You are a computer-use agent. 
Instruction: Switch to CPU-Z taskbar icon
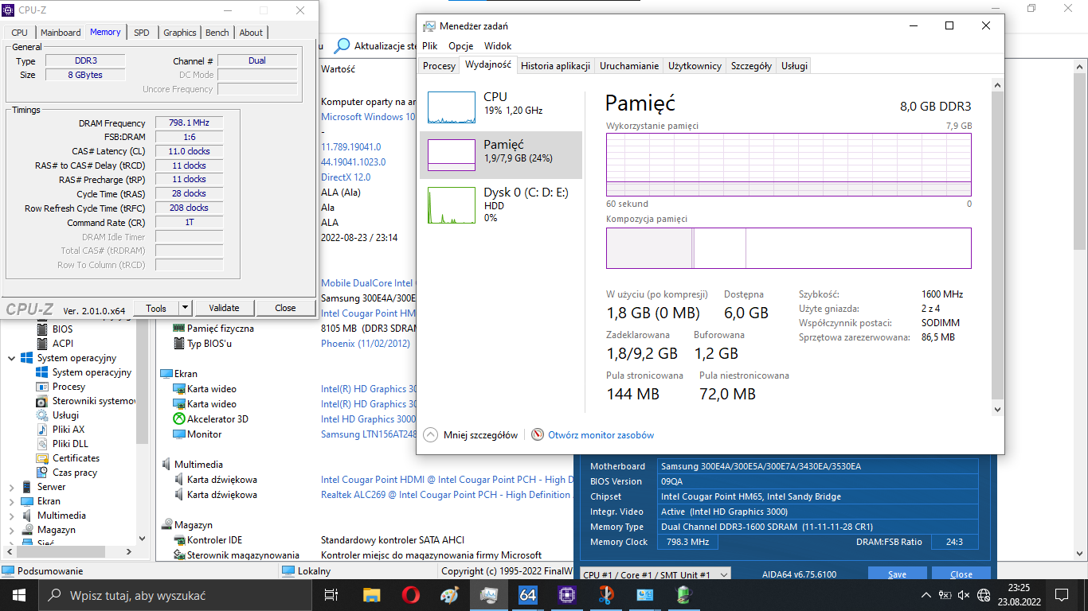click(x=566, y=595)
